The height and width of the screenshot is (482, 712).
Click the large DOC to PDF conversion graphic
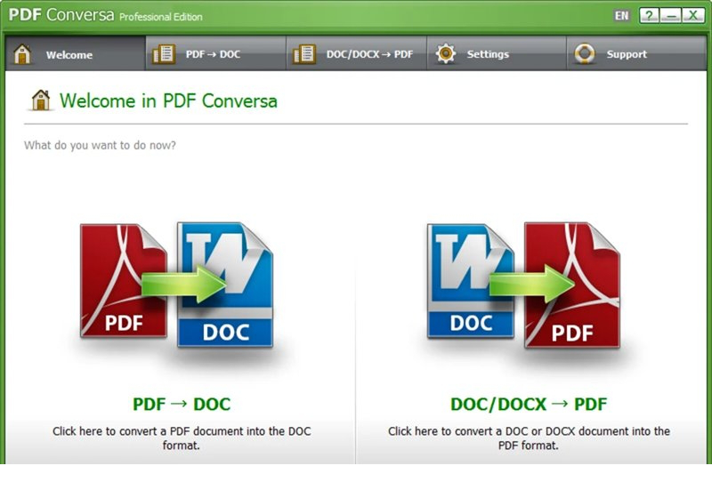[523, 285]
